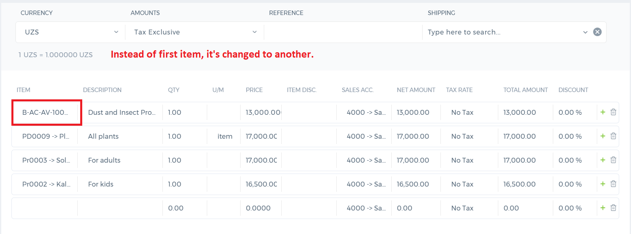631x234 pixels.
Task: Click plus icon on All plants row
Action: tap(603, 136)
